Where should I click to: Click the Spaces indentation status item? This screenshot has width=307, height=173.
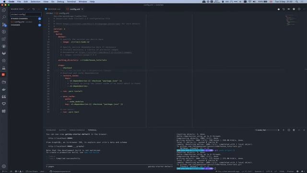[x=259, y=172]
